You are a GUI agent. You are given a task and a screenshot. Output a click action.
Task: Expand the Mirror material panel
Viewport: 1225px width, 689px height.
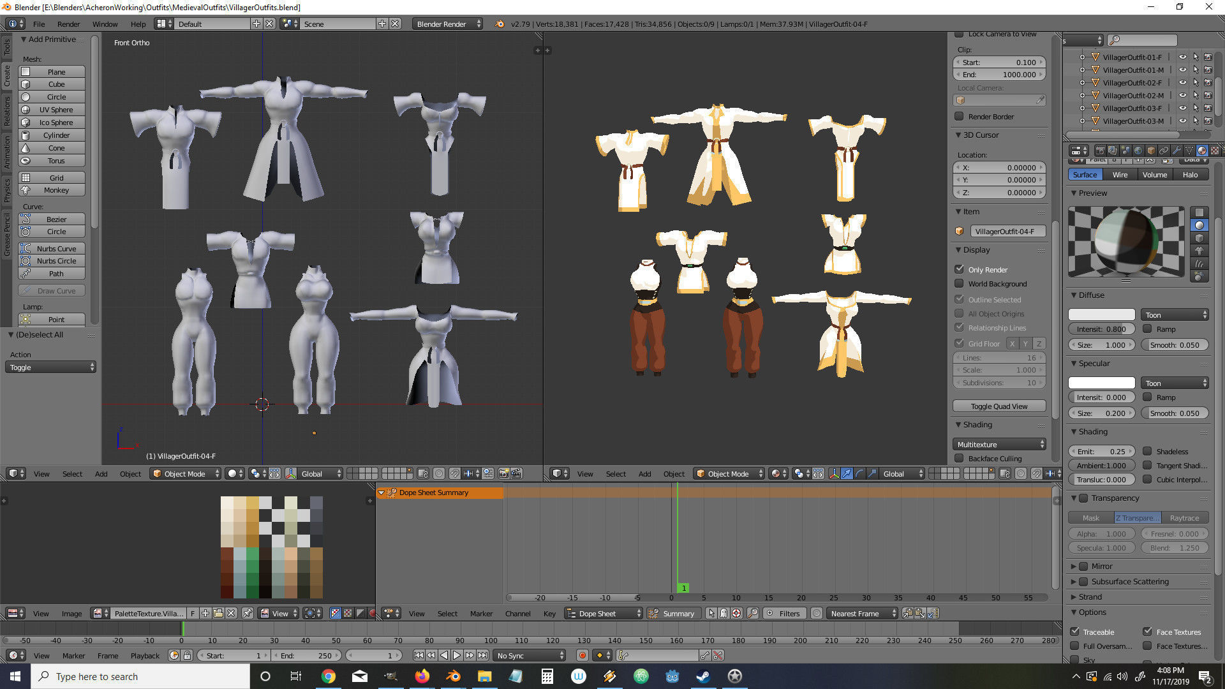(1074, 566)
